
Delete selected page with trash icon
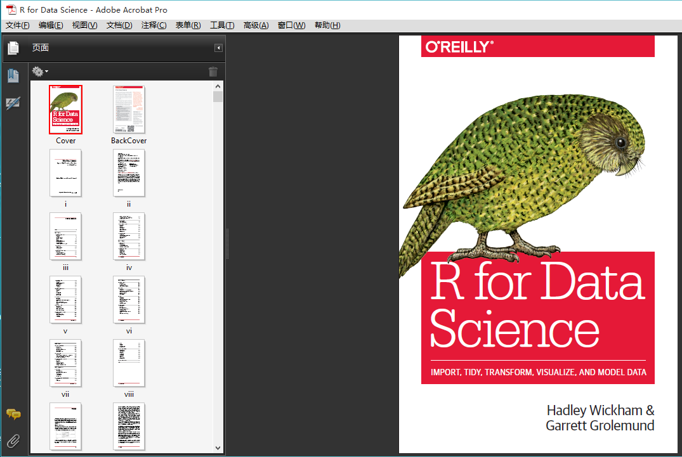pyautogui.click(x=213, y=72)
